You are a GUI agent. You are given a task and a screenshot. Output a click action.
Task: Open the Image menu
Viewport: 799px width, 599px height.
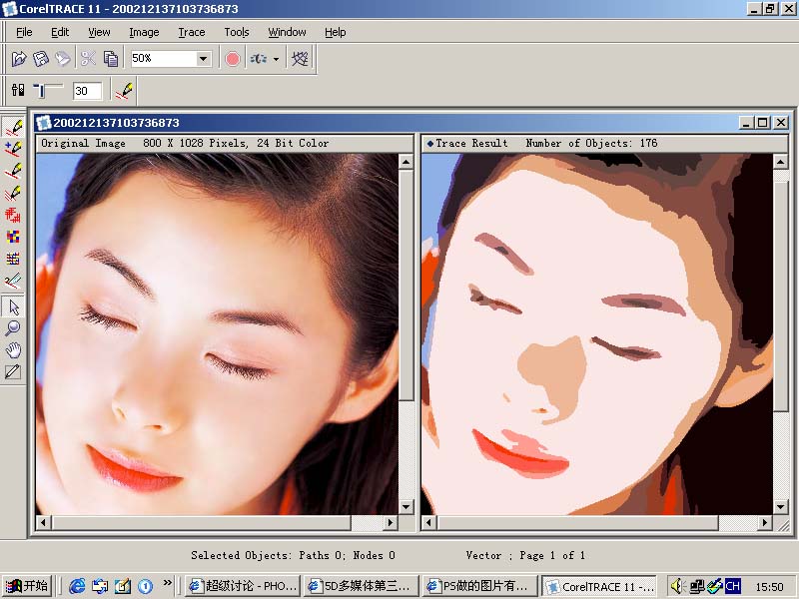click(x=144, y=32)
